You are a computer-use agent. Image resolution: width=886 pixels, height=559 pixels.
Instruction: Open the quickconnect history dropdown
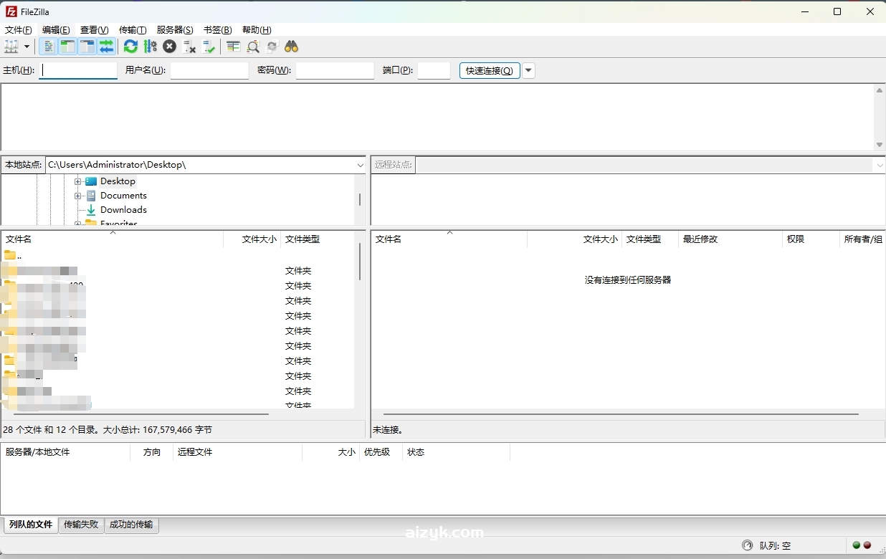pos(528,70)
